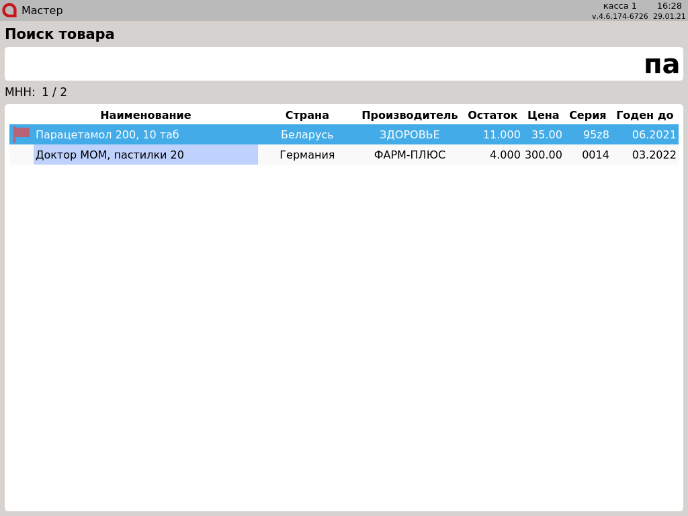Sort by the Цена column header
The height and width of the screenshot is (516, 688).
(543, 115)
